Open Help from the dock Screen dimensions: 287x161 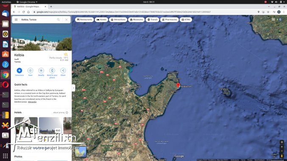tap(6, 64)
